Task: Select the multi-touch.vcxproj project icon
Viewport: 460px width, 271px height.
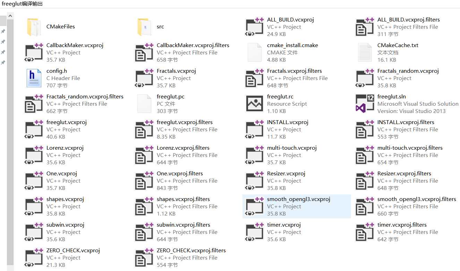Action: point(255,155)
